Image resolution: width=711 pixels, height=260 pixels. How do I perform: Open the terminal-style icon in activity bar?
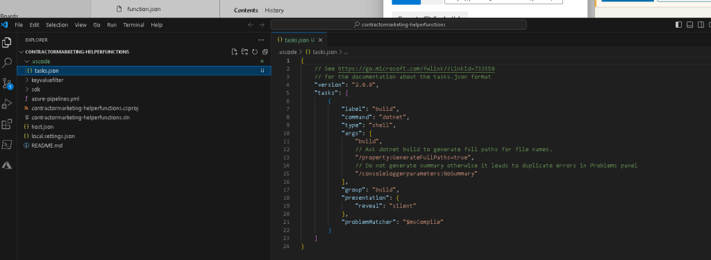click(7, 144)
